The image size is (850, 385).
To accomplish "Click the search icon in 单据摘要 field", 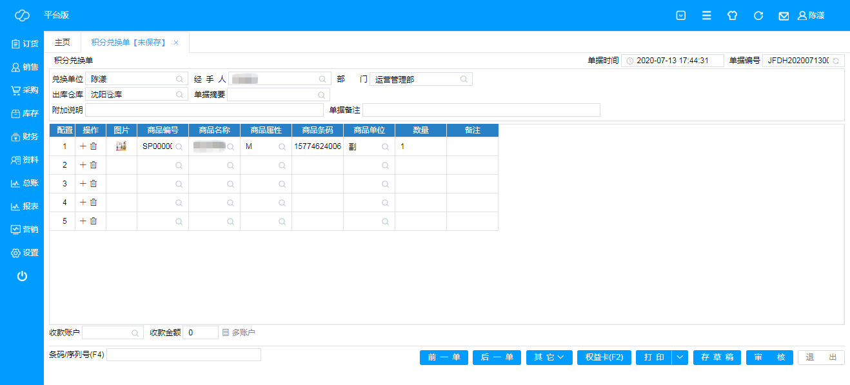I will pyautogui.click(x=322, y=94).
